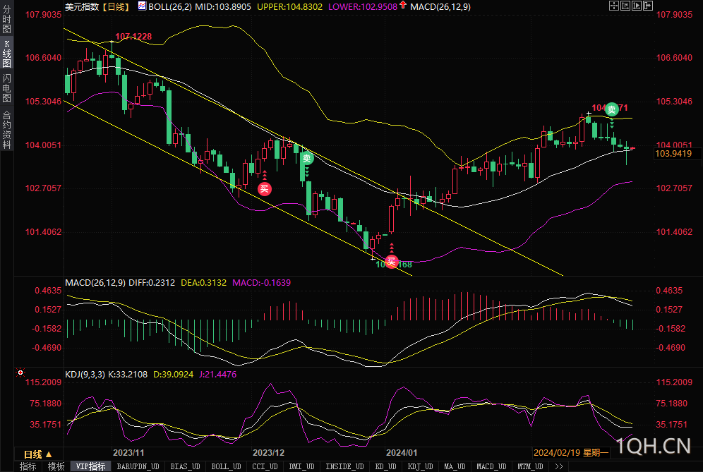Screen dimensions: 703x472
Task: Select the 模板 bottom tab
Action: [56, 466]
